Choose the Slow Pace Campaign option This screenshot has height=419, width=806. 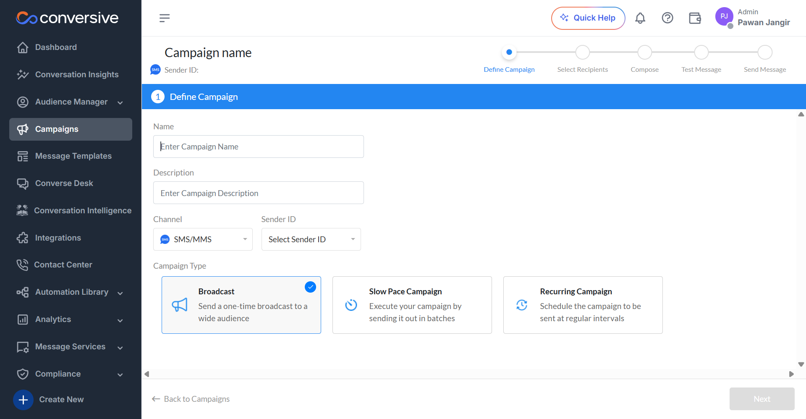(412, 305)
